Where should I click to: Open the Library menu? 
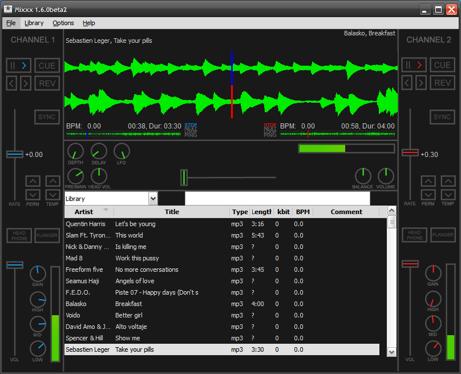[x=34, y=23]
